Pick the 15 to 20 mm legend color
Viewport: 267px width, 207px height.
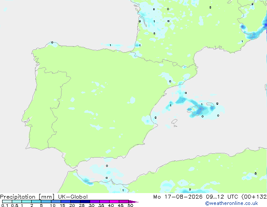click(66, 202)
